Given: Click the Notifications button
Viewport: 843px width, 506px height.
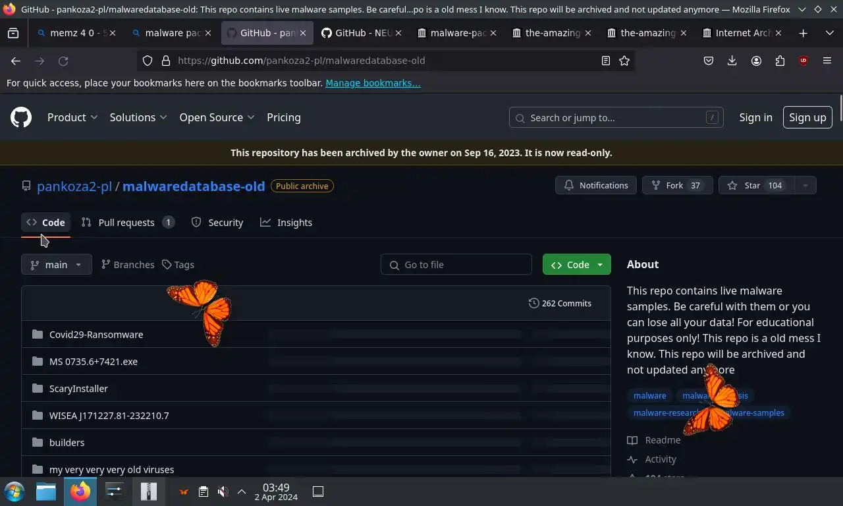Looking at the screenshot, I should click(596, 186).
